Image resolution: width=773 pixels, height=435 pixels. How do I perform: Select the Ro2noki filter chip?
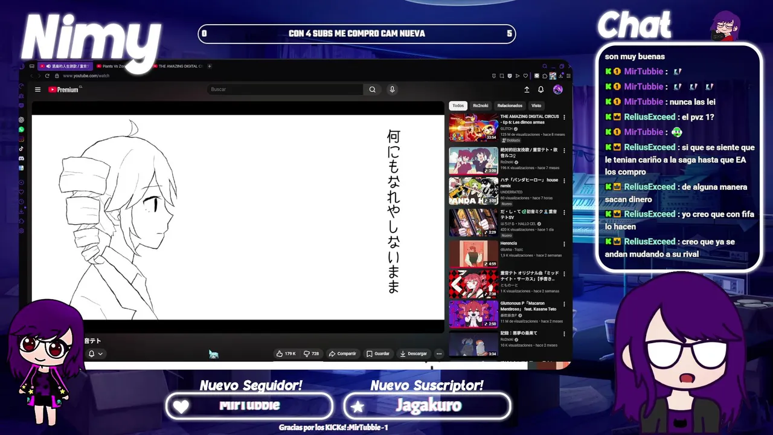tap(481, 106)
